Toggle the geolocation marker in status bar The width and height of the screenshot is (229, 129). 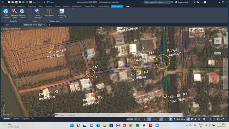(x=171, y=119)
